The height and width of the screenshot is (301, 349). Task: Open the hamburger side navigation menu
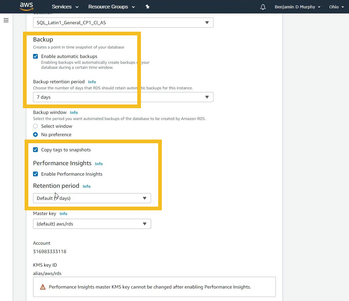click(x=6, y=20)
